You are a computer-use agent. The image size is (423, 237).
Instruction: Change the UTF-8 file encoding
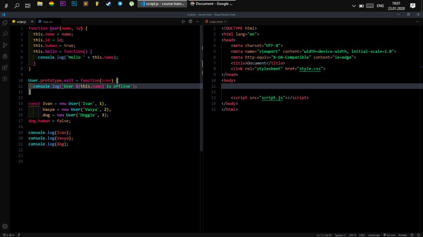point(352,235)
